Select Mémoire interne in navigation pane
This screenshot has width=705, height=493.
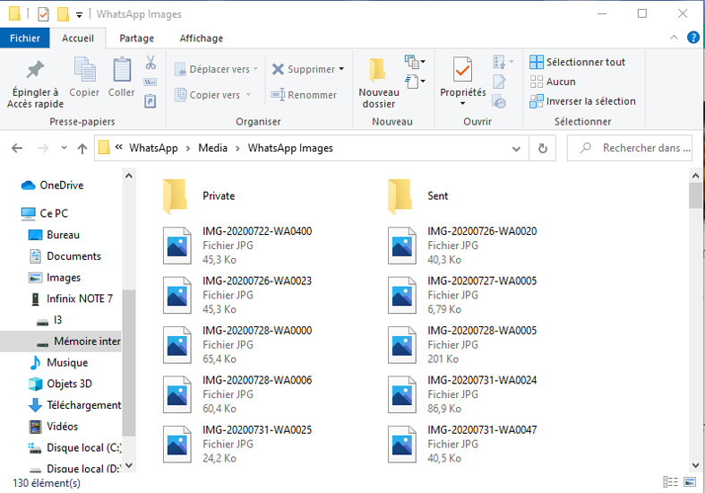[x=61, y=342]
